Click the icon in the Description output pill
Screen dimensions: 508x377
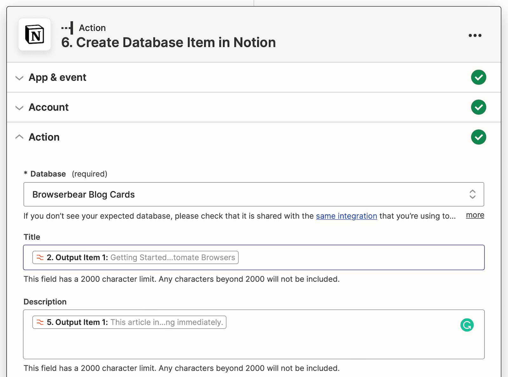40,322
